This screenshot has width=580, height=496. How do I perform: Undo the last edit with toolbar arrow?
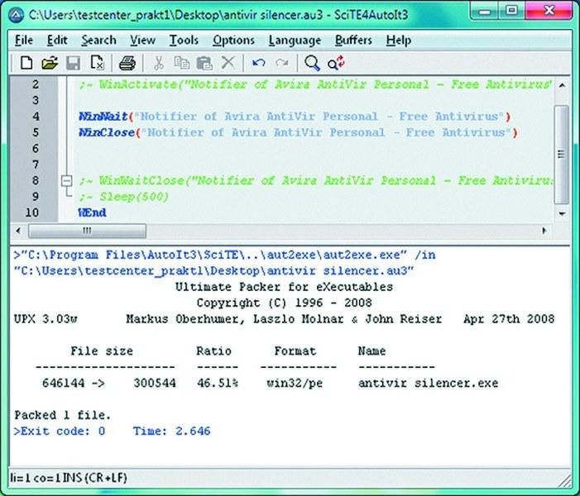[x=259, y=63]
